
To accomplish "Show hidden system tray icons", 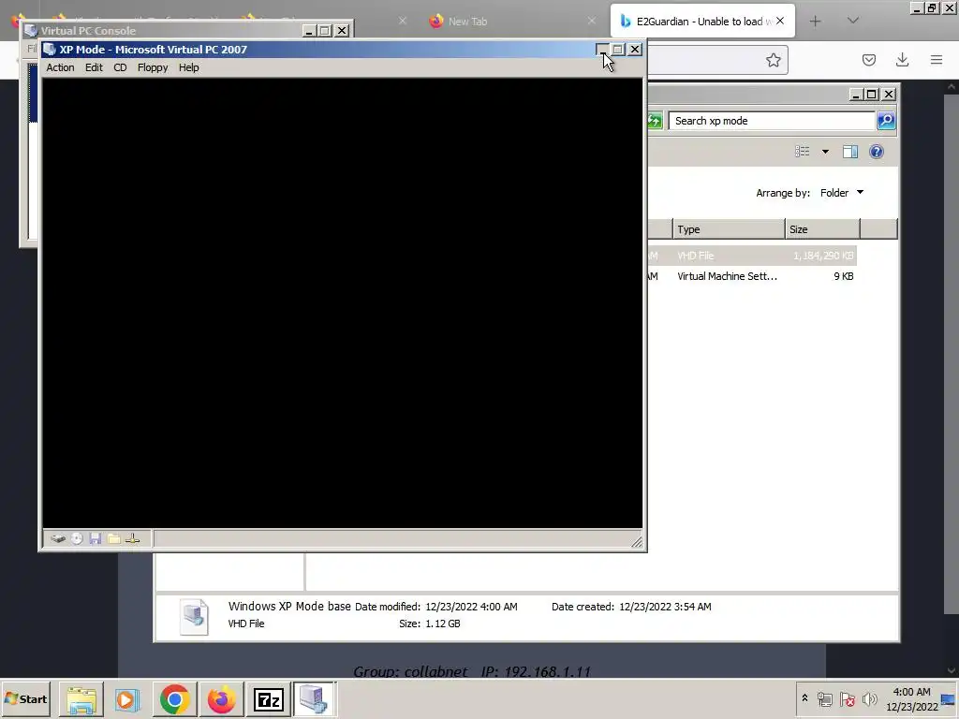I will 804,698.
